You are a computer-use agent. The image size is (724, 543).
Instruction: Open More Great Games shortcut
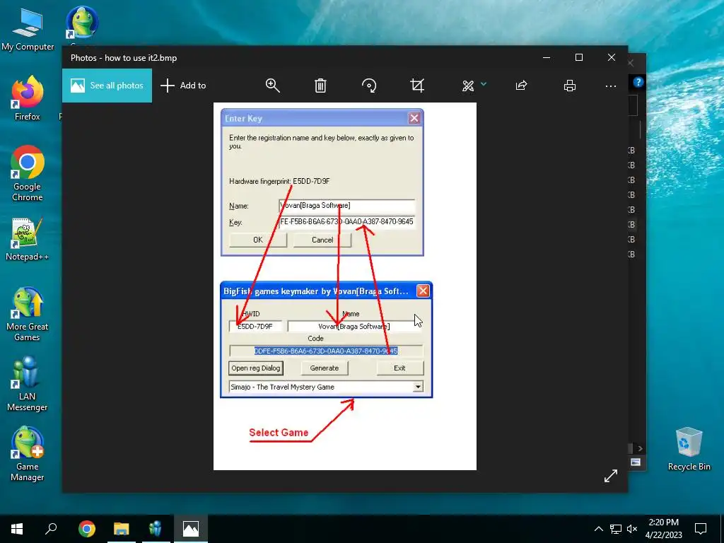(x=28, y=315)
